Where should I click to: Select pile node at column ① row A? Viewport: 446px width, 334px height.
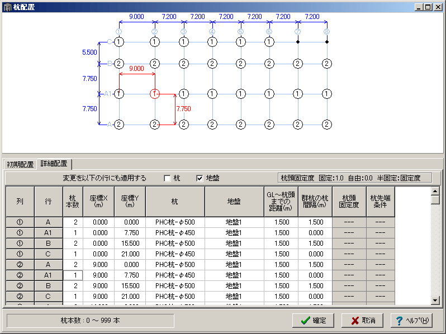[x=119, y=125]
